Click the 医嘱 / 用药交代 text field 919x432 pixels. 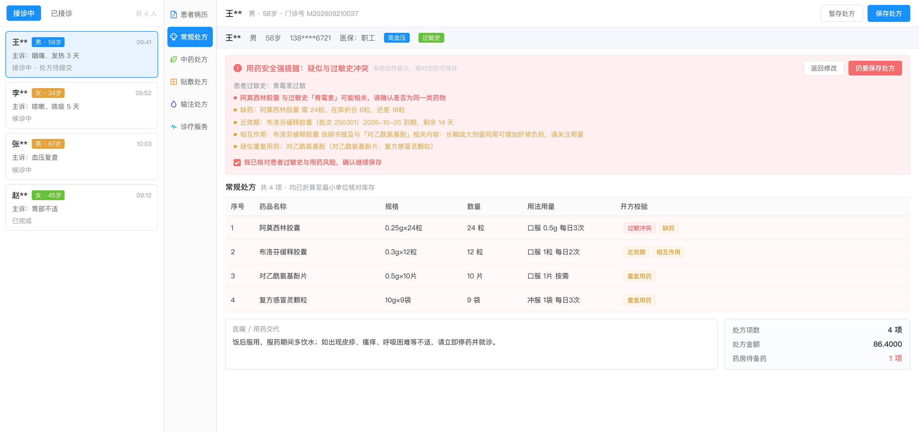tap(471, 344)
